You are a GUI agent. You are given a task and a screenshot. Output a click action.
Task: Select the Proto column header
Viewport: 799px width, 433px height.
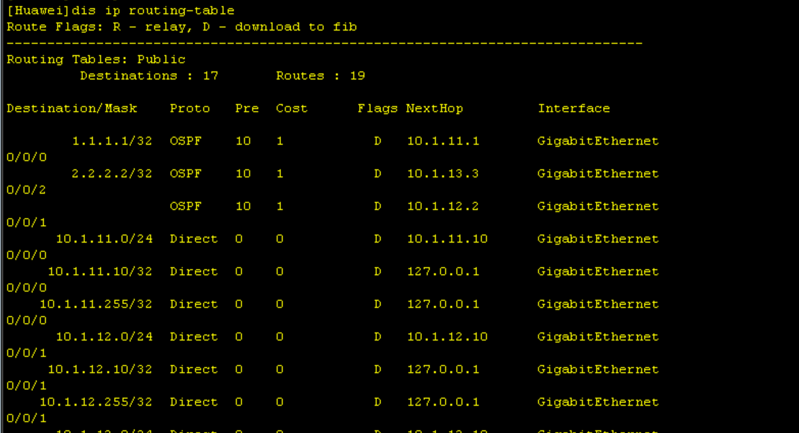point(191,108)
